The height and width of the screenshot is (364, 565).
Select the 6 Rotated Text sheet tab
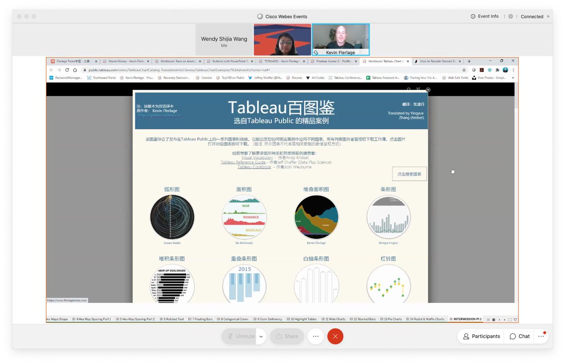[172, 319]
